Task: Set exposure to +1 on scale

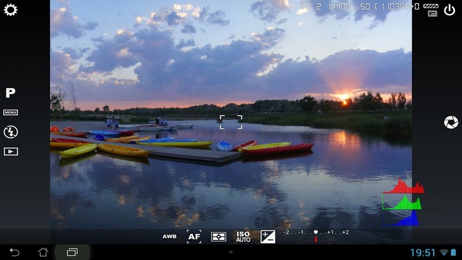Action: pyautogui.click(x=330, y=232)
